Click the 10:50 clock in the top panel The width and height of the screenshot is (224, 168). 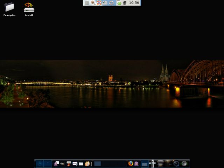(x=134, y=3)
